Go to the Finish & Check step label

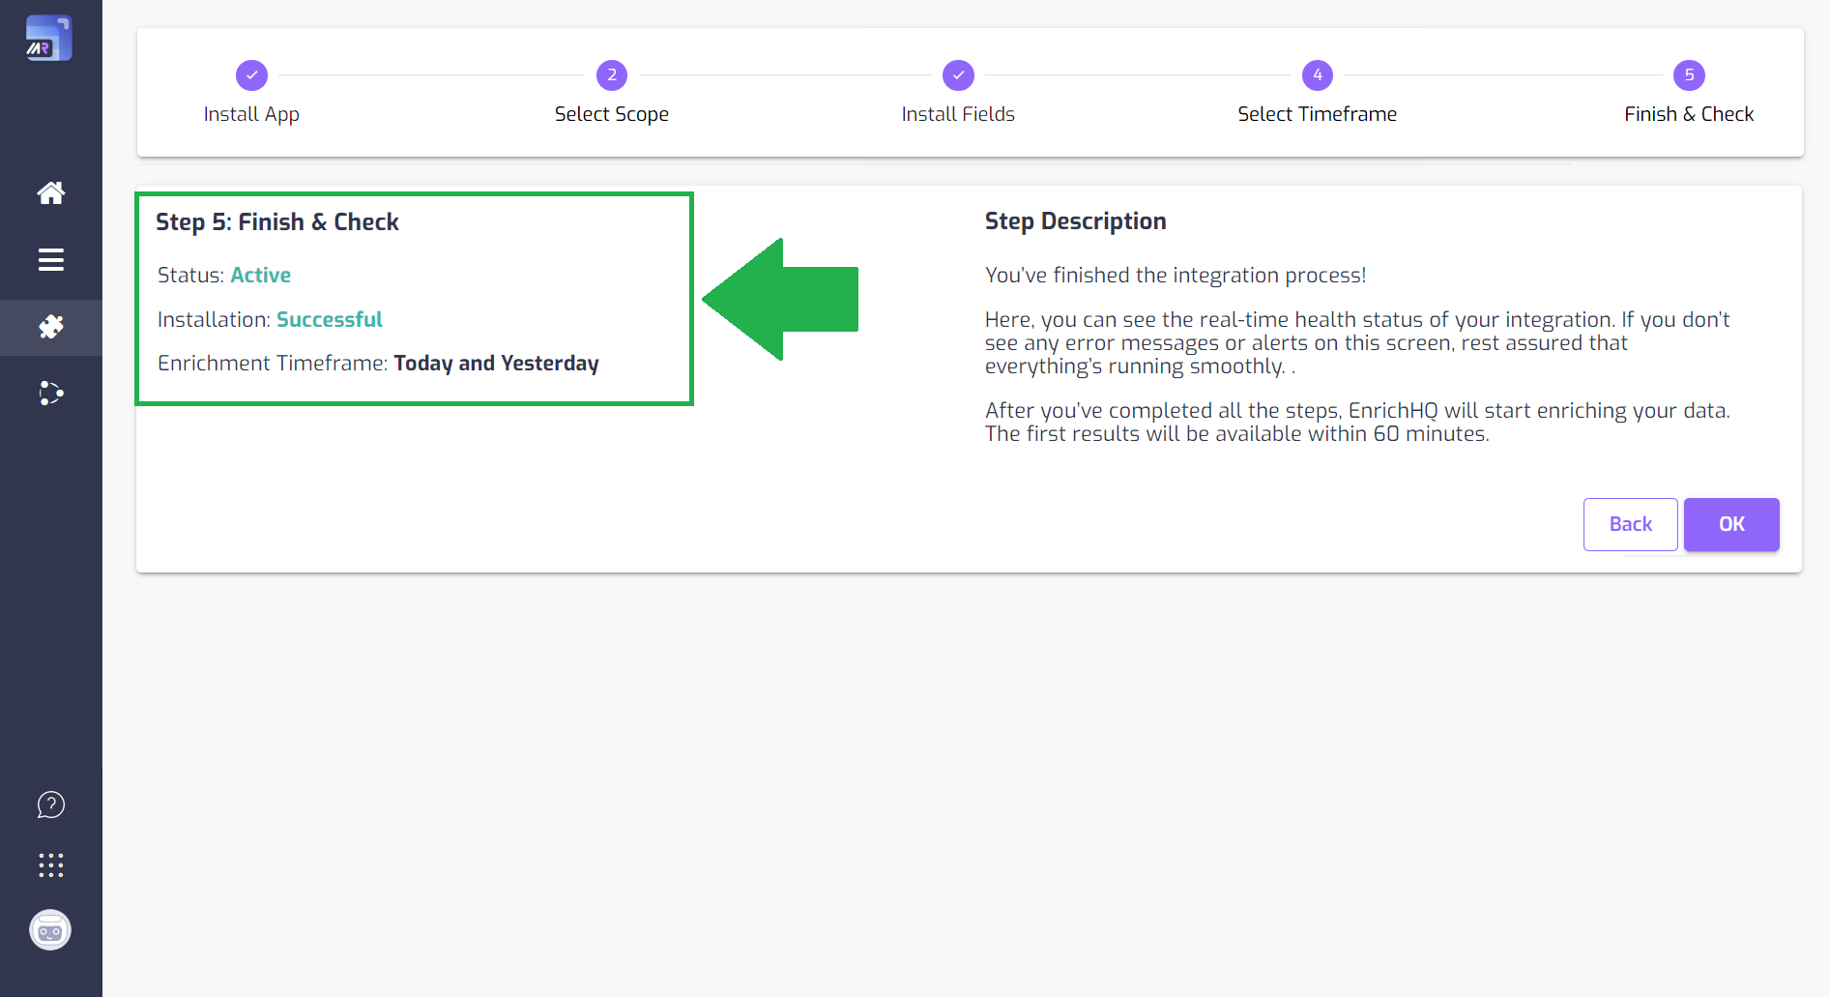pos(1689,114)
